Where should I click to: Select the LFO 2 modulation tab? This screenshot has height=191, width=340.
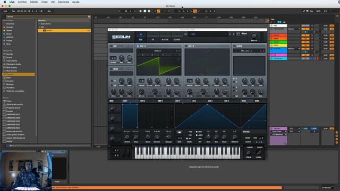pyautogui.click(x=194, y=101)
